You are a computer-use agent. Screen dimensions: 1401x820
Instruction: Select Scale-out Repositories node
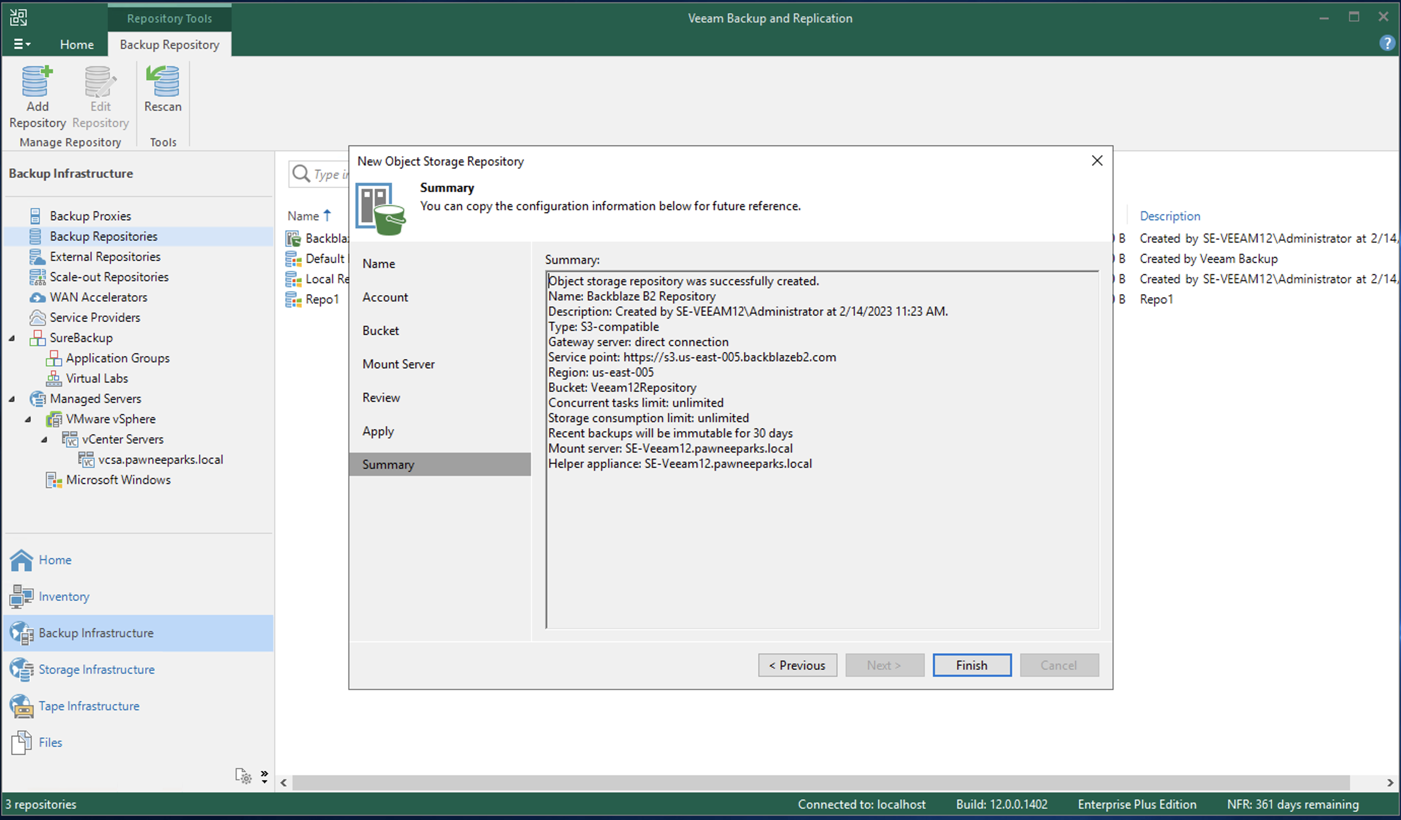(x=109, y=277)
